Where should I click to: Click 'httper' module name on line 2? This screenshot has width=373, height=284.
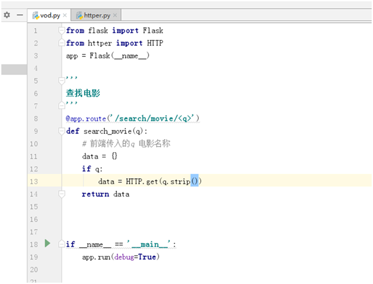click(100, 43)
